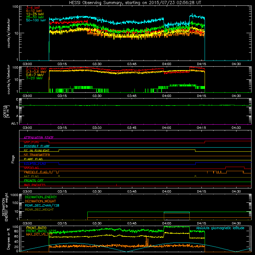
Task: Click the 0.8-7 MeV legend label
Action: coord(35,75)
